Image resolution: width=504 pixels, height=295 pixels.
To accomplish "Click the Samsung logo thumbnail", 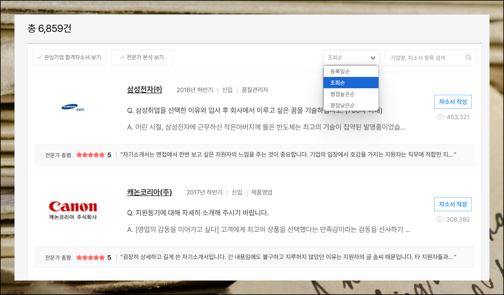I will point(73,108).
